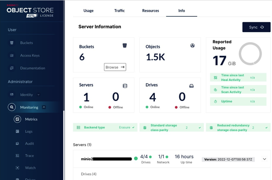
Task: Open Watch under Monitoring
Action: click(30, 168)
